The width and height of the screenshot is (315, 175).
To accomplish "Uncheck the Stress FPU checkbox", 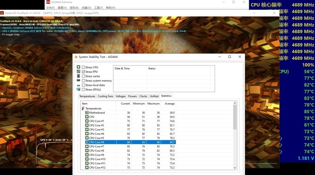I will tap(83, 72).
